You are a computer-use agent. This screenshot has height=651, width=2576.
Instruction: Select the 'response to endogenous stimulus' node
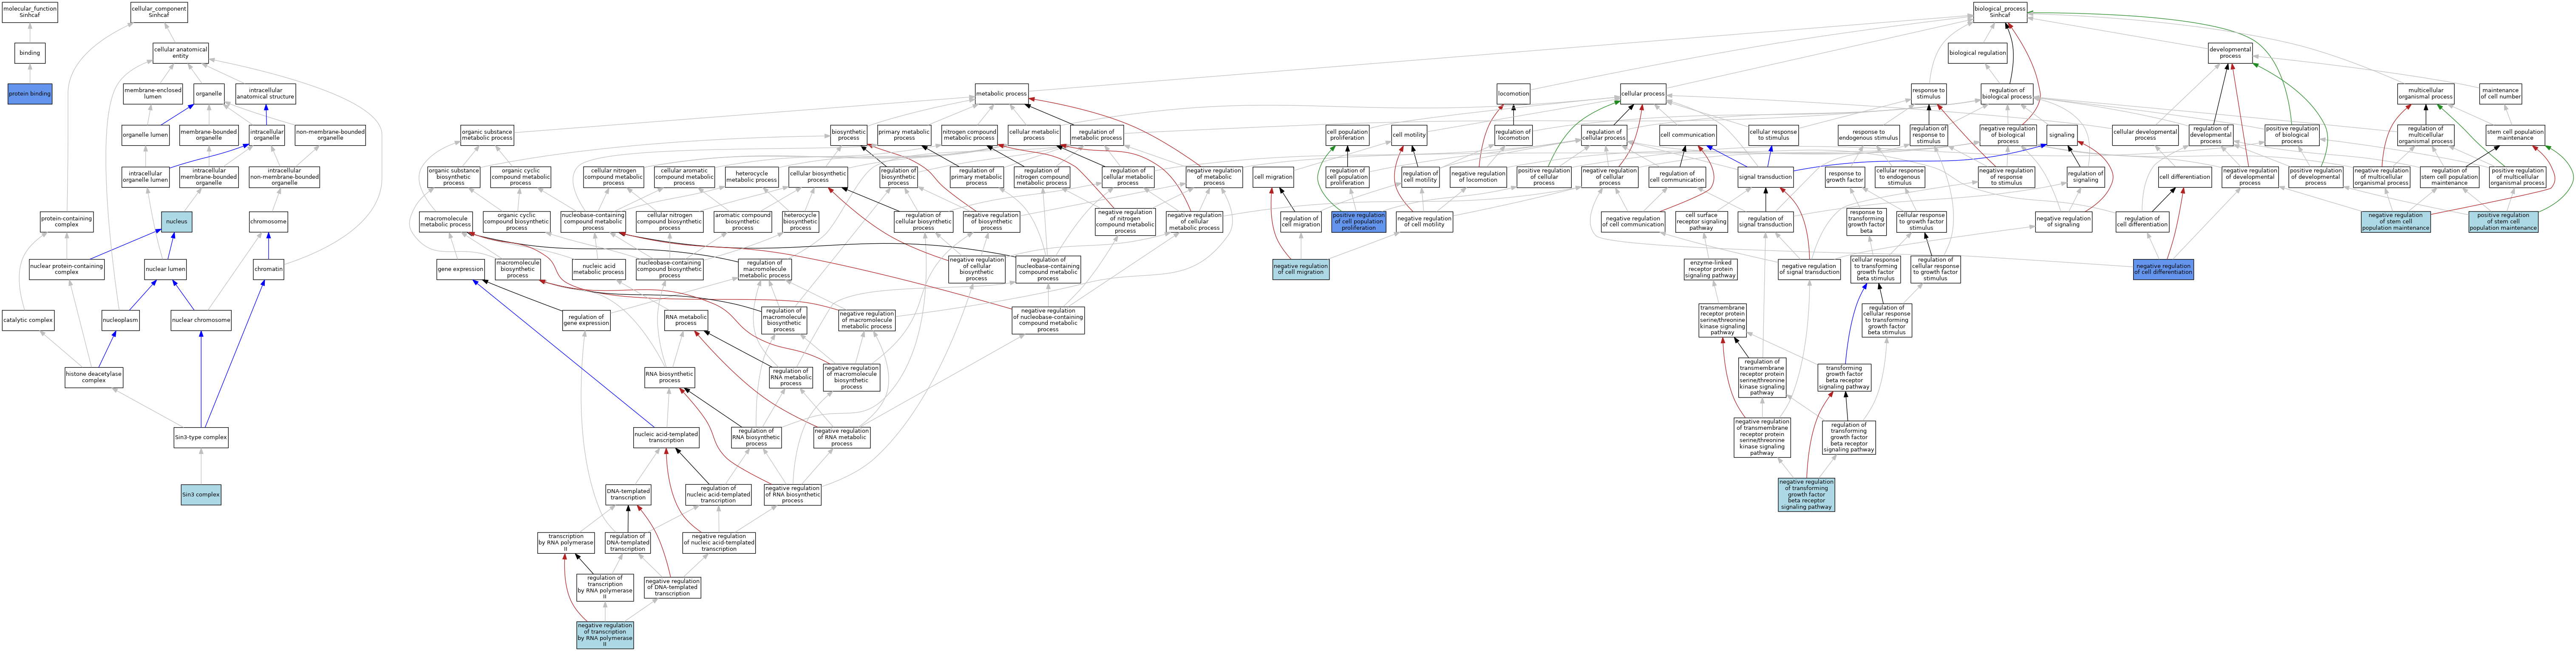1868,135
